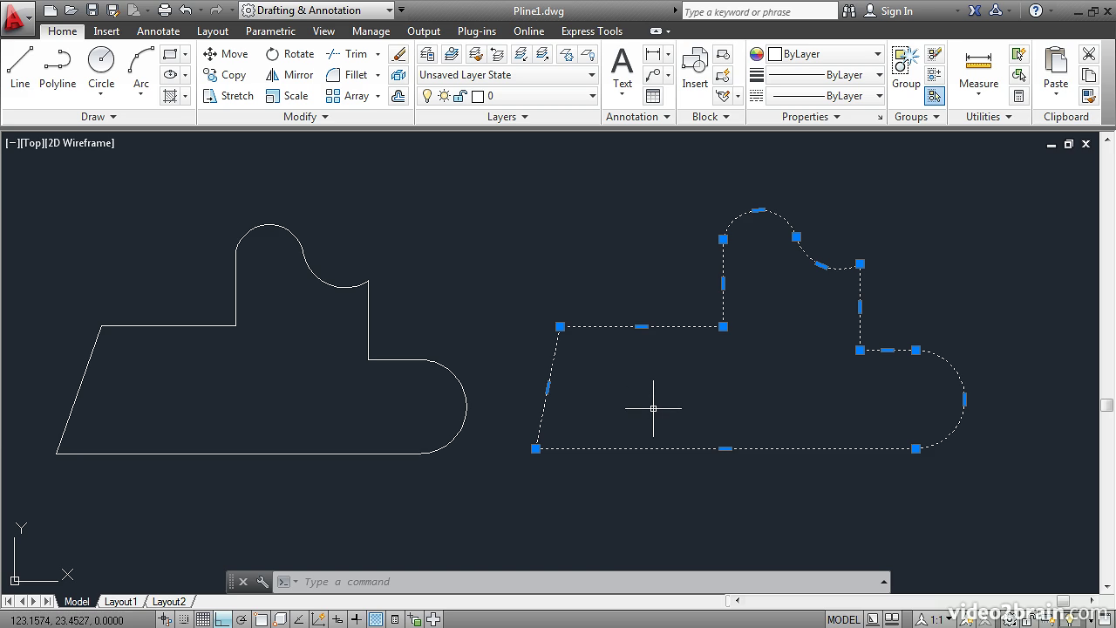Activate the Circle tool
Viewport: 1116px width, 628px height.
[x=101, y=68]
